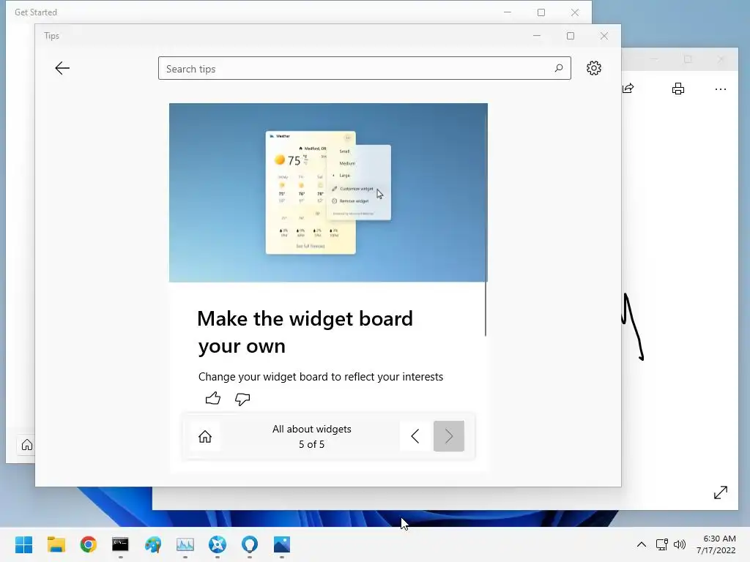The height and width of the screenshot is (562, 750).
Task: Click the home icon in Get Started window
Action: (x=27, y=445)
